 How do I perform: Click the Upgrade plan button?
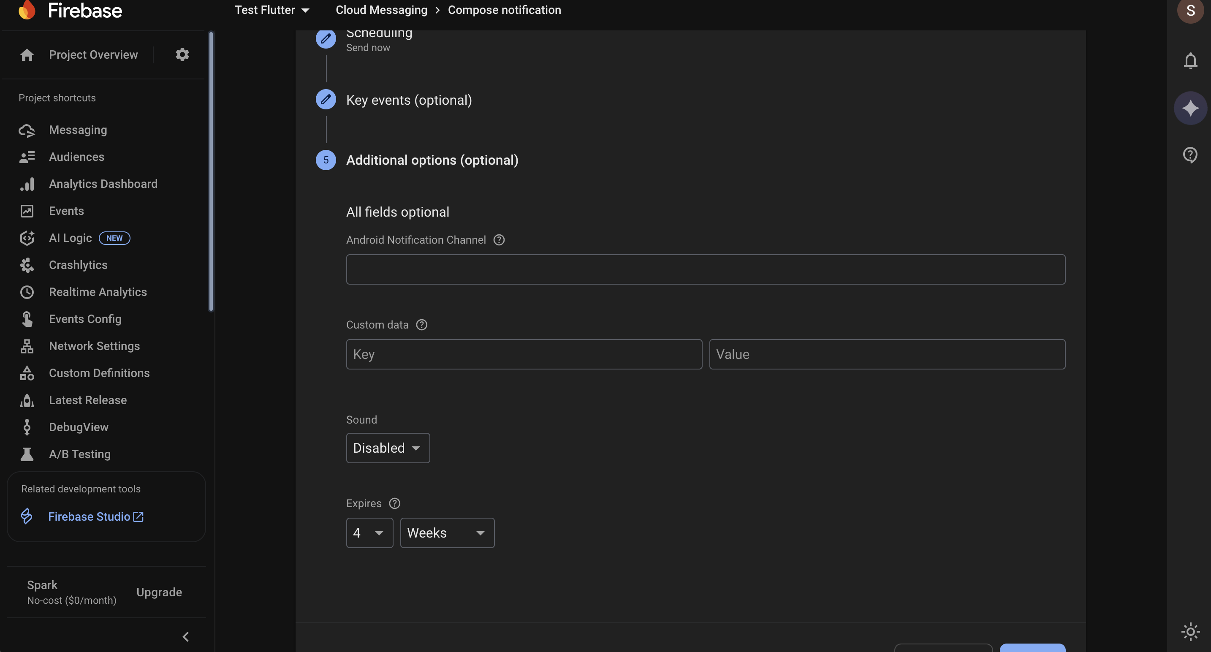pyautogui.click(x=159, y=592)
